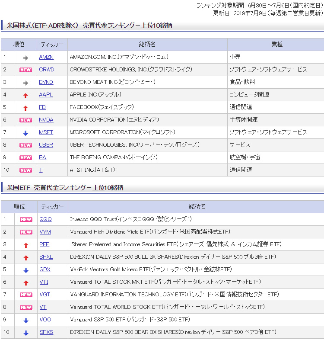Open the NVDA ticker link
Image resolution: width=324 pixels, height=340 pixels.
coord(46,120)
